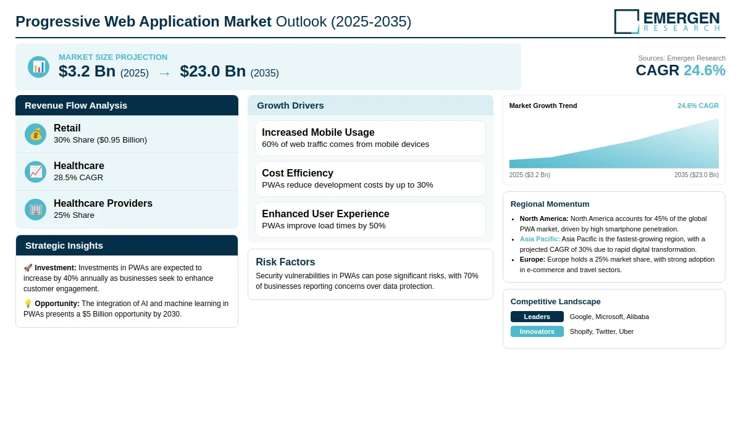Click the CAGR 24.6% figure
This screenshot has height=432, width=741.
[680, 70]
